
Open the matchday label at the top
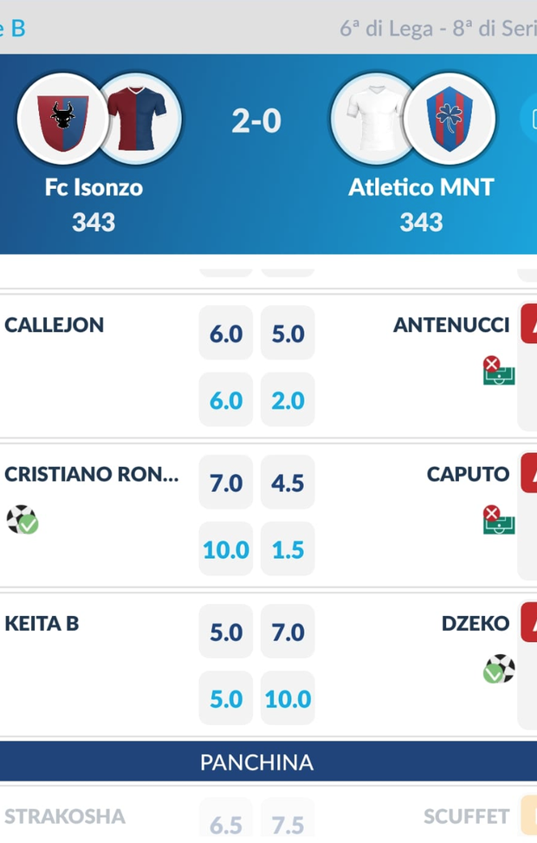click(x=437, y=28)
